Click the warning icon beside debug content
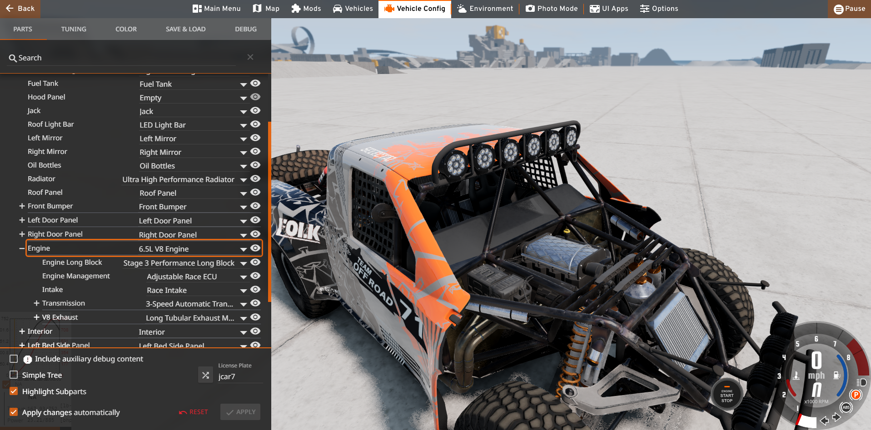Image resolution: width=871 pixels, height=430 pixels. 28,359
